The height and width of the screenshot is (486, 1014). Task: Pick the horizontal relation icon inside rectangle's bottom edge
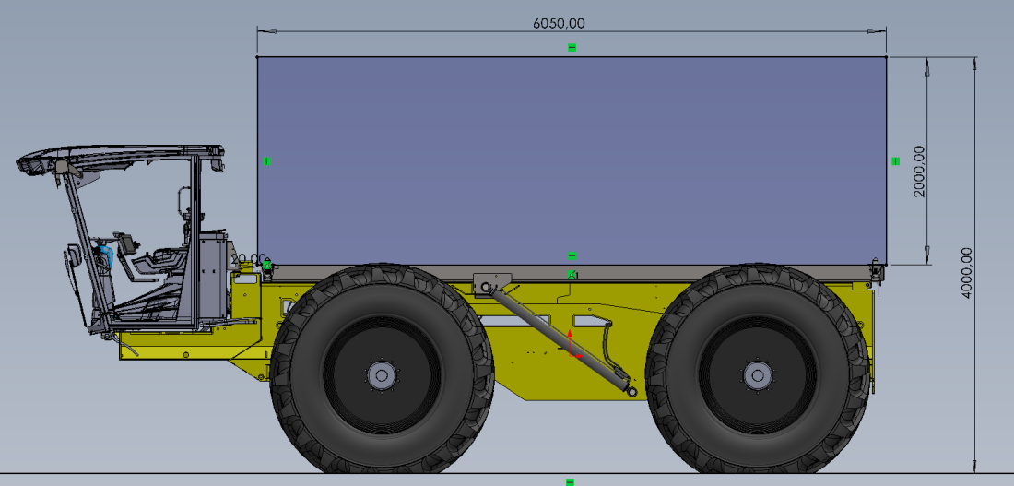tap(572, 255)
